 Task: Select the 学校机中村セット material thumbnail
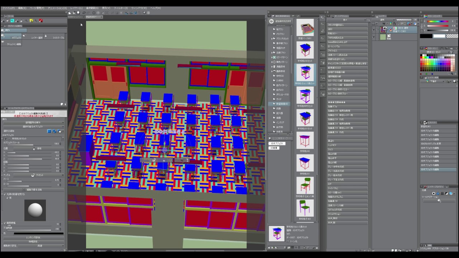305,95
